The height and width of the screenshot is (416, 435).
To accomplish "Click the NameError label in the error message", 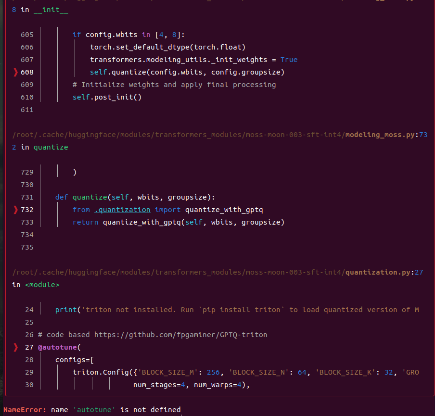I will 24,410.
